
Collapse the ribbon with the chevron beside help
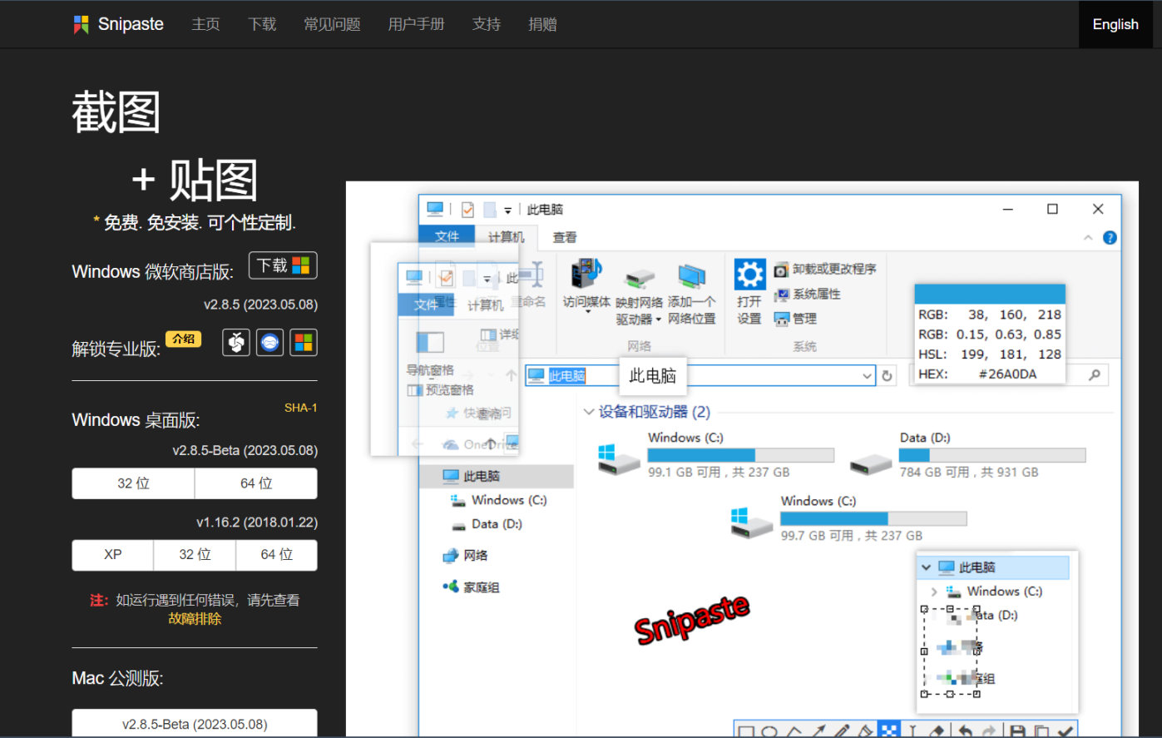pos(1088,238)
